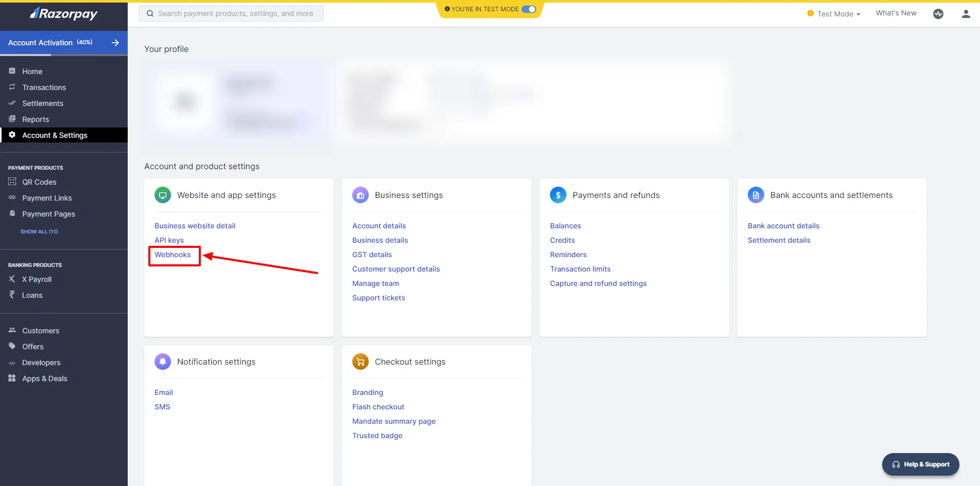The width and height of the screenshot is (980, 486).
Task: Open the Webhooks link
Action: point(173,255)
